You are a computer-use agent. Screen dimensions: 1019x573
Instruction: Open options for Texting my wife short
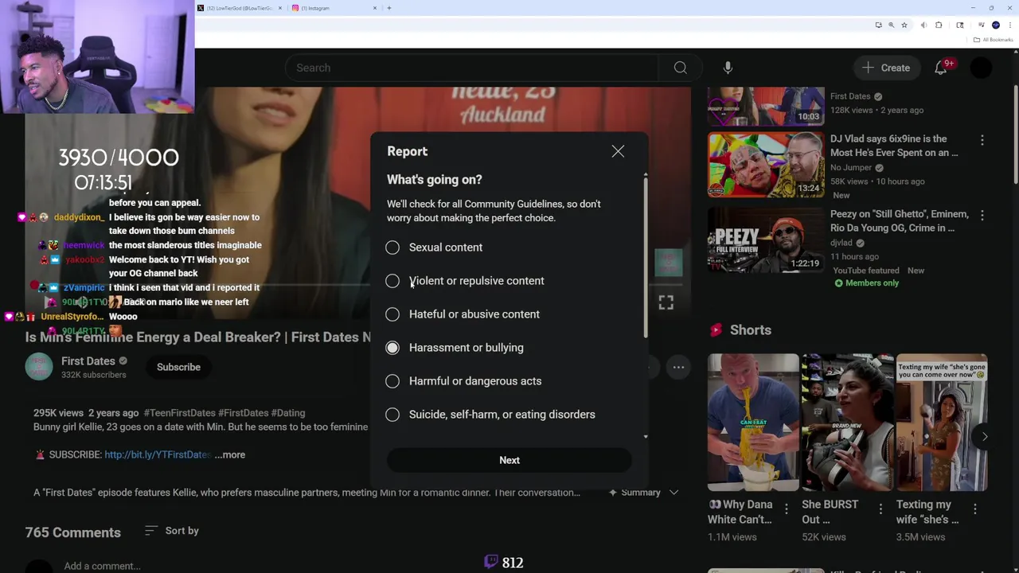975,509
